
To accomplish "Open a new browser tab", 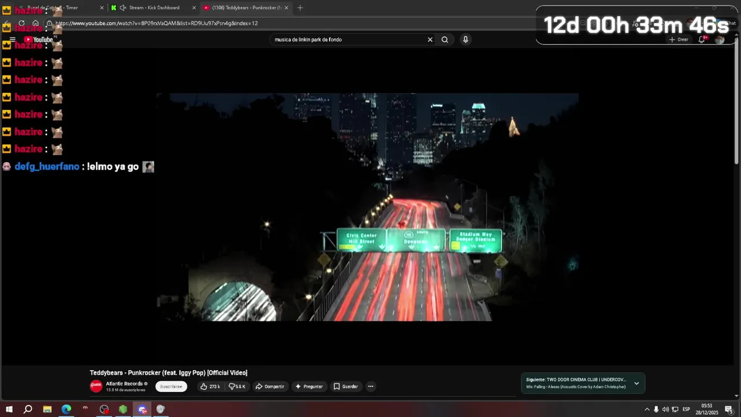I will (x=300, y=8).
